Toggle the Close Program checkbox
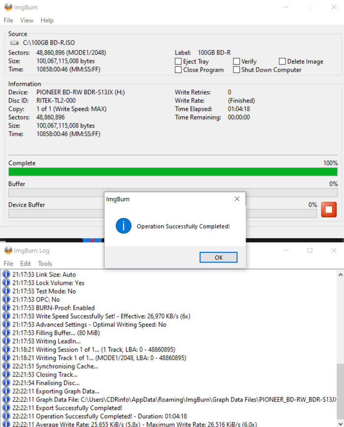The height and width of the screenshot is (427, 344). [x=178, y=70]
